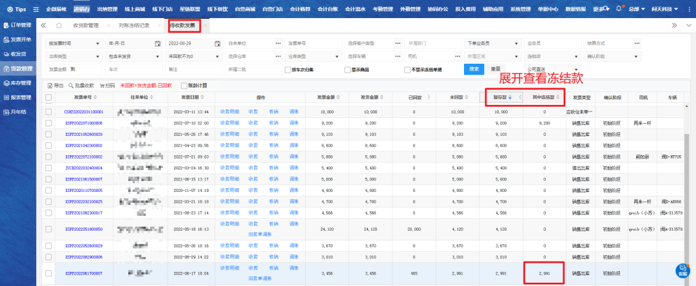
Task: Open the online customer service chat bubble
Action: 682,270
